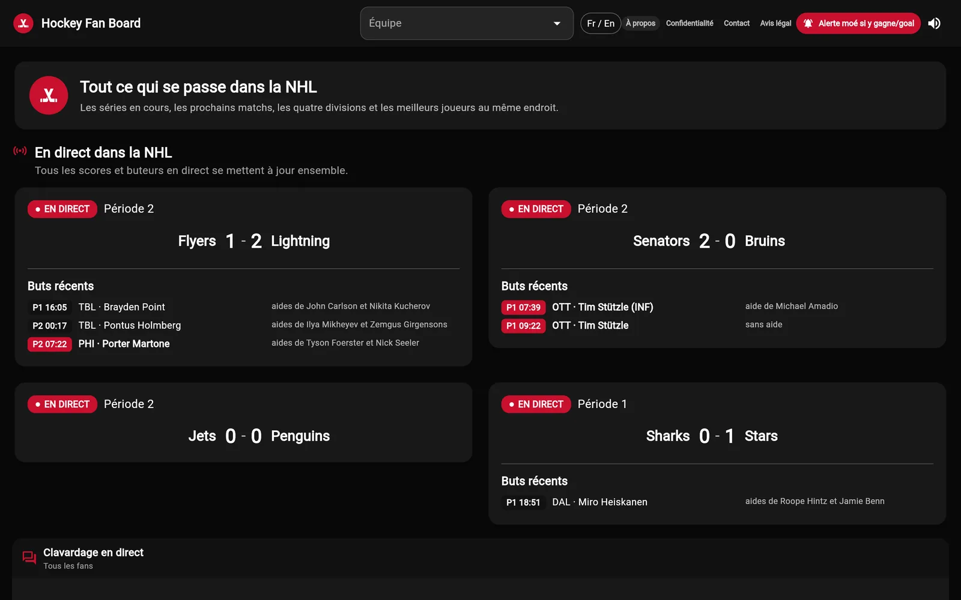
Task: Click the Hockey Fan Board title
Action: [x=91, y=23]
